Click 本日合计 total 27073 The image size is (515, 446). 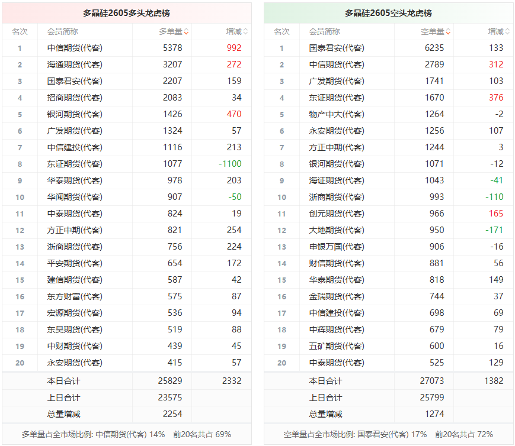click(431, 381)
